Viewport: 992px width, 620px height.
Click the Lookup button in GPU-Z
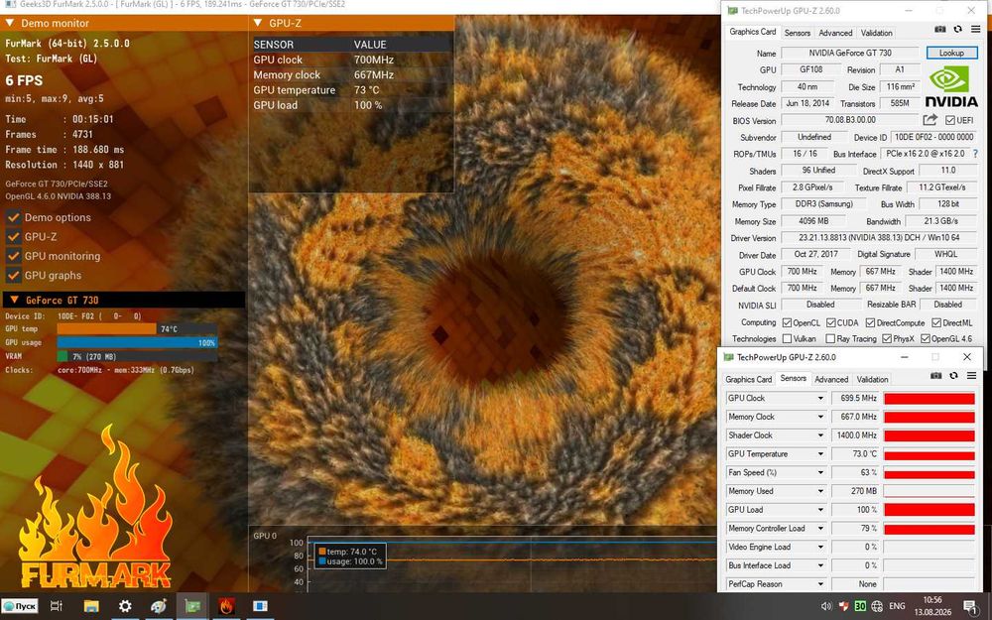tap(951, 53)
